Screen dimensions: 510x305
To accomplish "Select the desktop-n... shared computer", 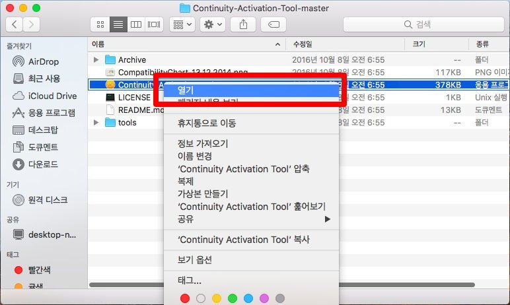I will point(44,234).
